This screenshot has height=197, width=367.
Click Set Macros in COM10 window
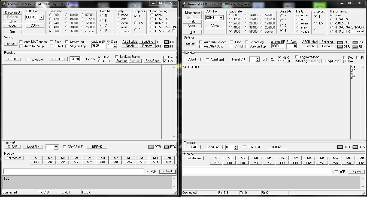pyautogui.click(x=14, y=158)
